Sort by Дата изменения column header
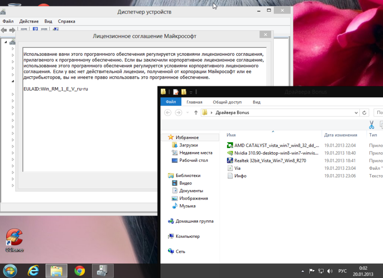 point(340,135)
